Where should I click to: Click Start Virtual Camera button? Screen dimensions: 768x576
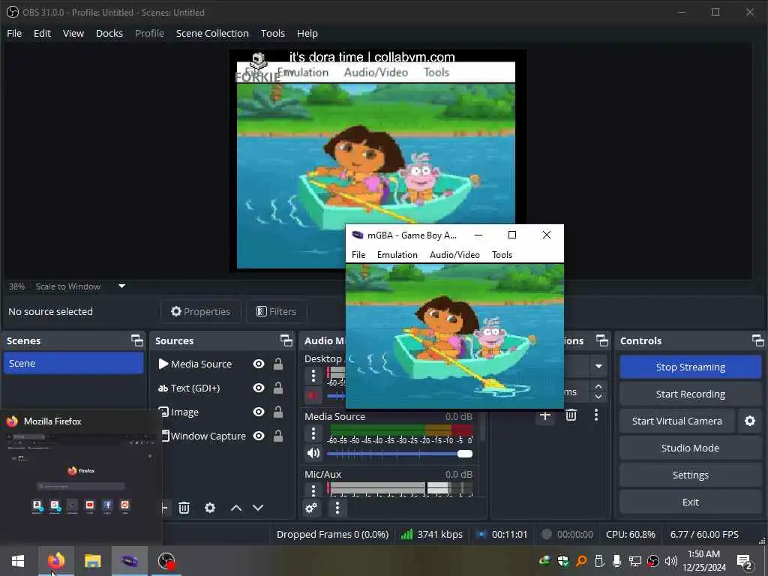pyautogui.click(x=677, y=421)
